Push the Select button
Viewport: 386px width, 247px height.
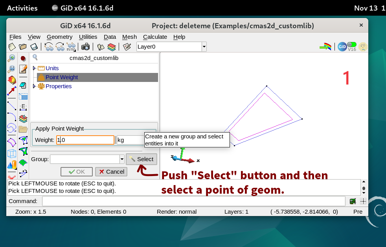coord(141,159)
